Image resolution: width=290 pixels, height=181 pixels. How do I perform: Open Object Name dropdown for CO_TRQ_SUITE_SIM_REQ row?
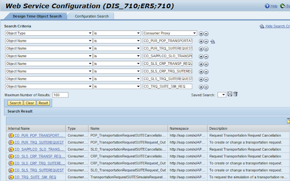(x=90, y=87)
